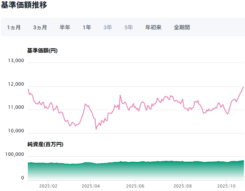Image resolution: width=245 pixels, height=191 pixels.
Task: Click the greyed-out 3年 tab
Action: click(108, 27)
